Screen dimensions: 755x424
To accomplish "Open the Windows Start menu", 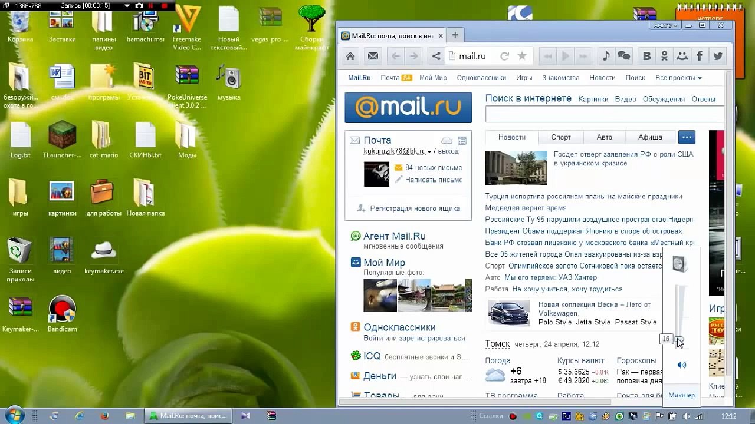I will coord(15,416).
